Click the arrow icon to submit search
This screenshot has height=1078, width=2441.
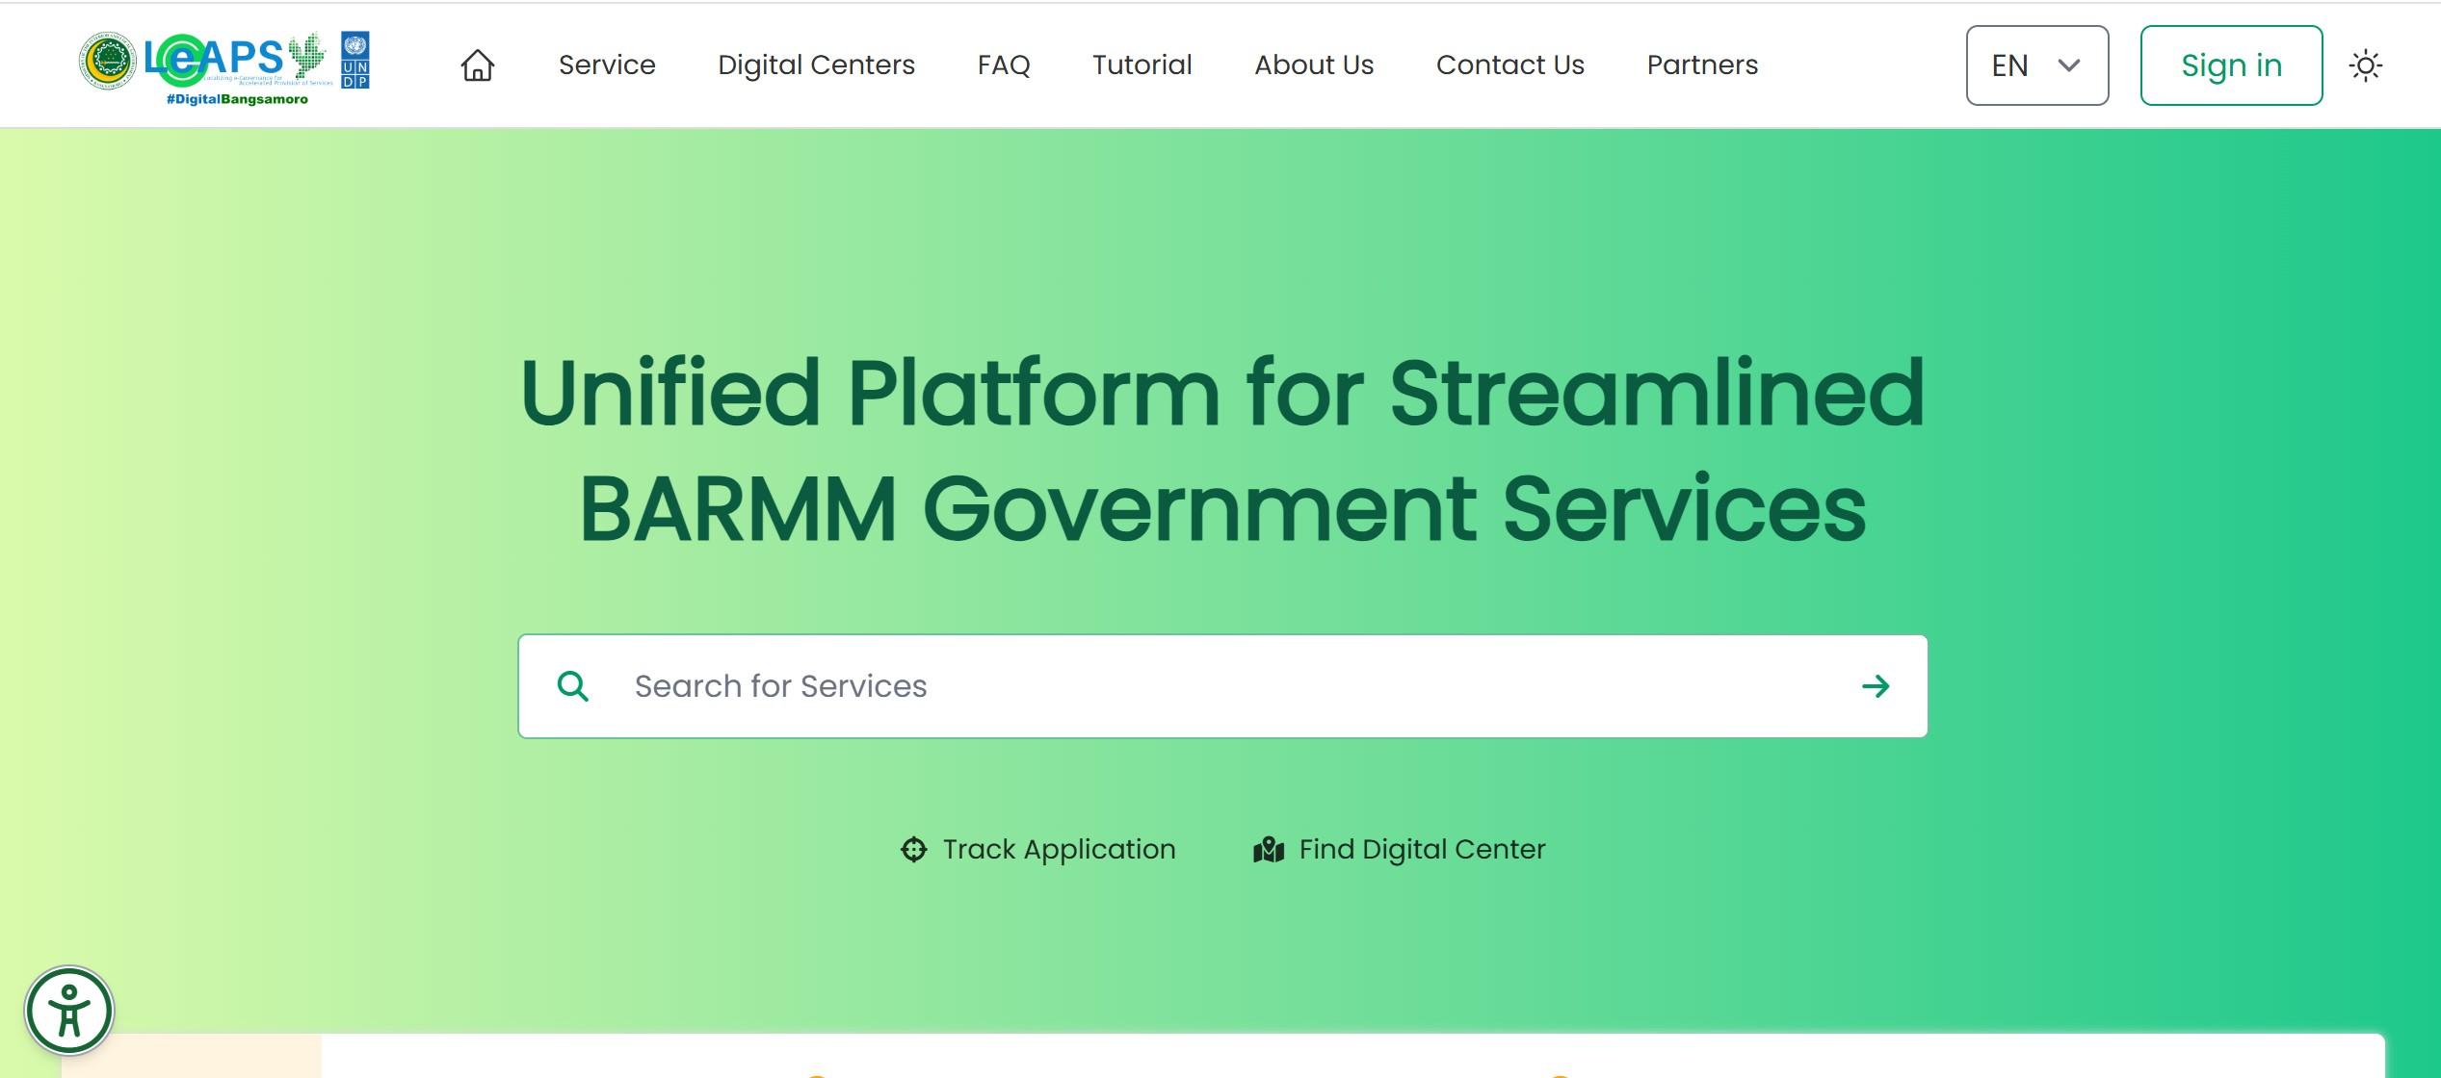point(1877,685)
